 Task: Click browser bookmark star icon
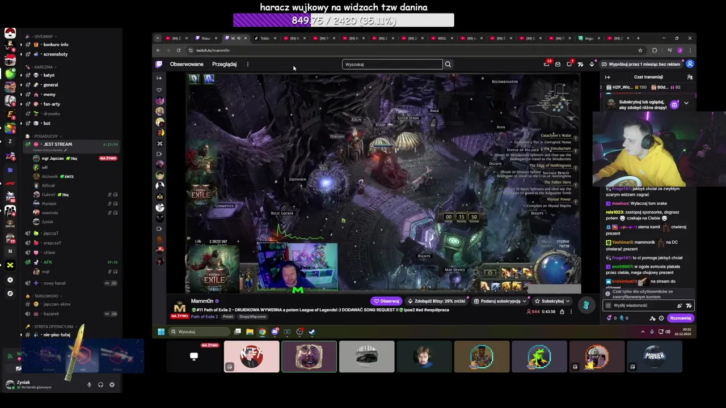[x=640, y=50]
